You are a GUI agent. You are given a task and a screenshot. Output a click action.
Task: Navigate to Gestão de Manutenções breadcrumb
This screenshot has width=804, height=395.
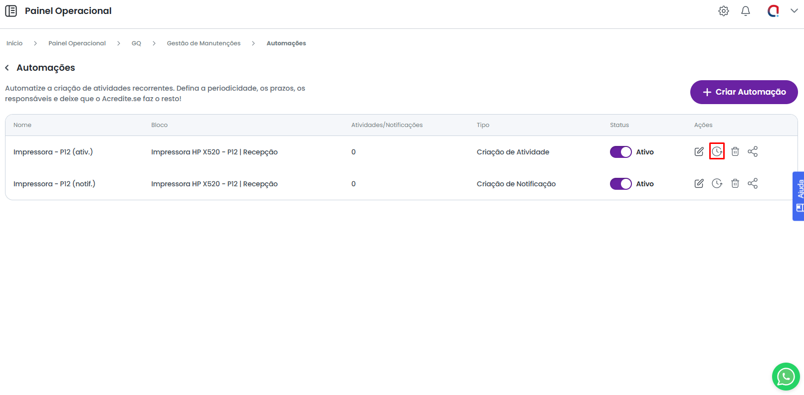(203, 43)
